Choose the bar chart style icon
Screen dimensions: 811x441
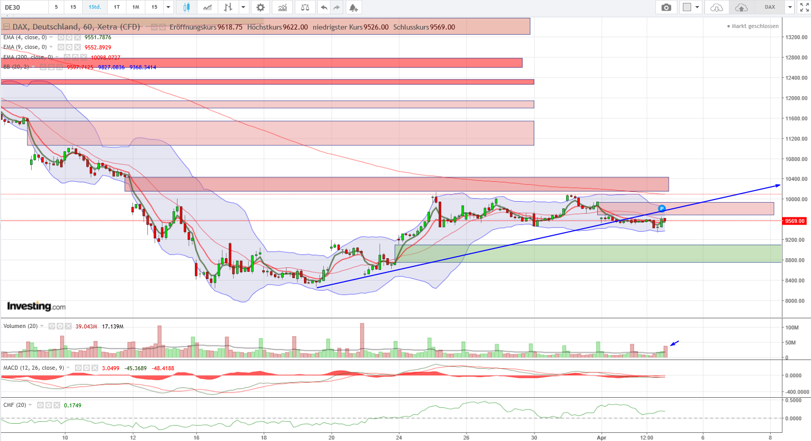pyautogui.click(x=228, y=7)
